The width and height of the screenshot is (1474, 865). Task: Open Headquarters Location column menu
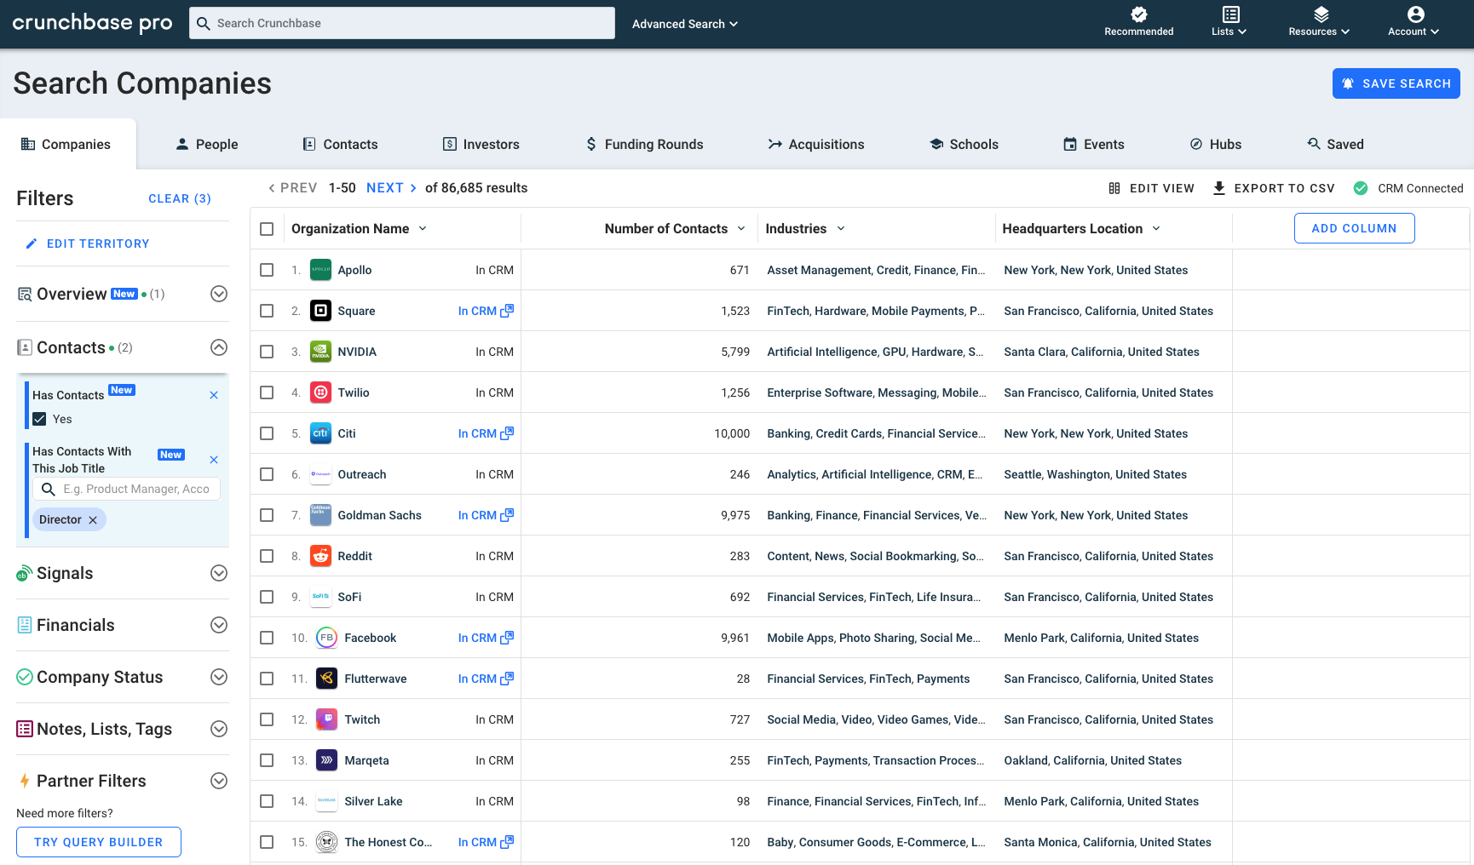click(1156, 229)
